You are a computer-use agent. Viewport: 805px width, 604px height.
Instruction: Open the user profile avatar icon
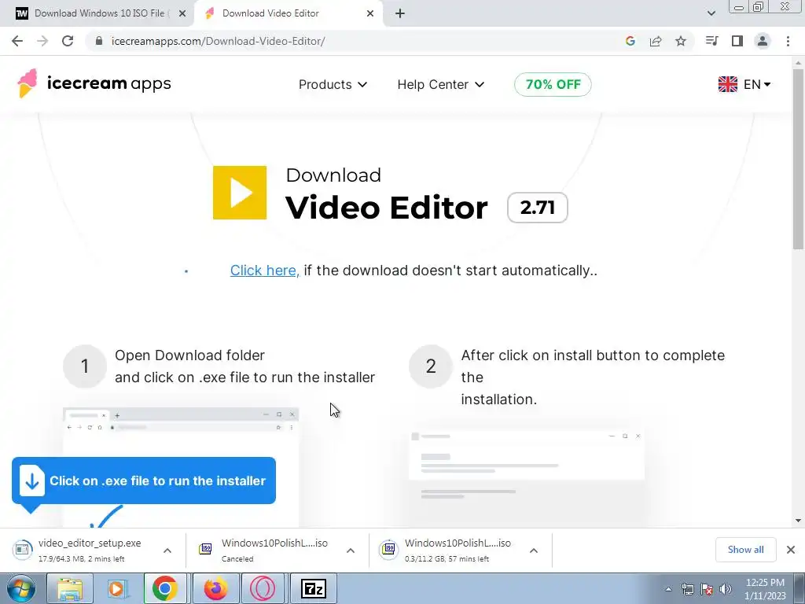pos(763,41)
